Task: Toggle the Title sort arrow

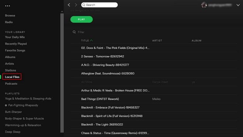Action: (91, 40)
